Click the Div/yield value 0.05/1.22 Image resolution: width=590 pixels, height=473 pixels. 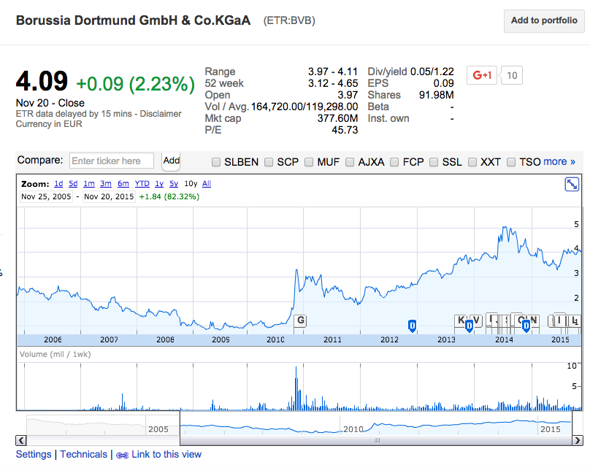[432, 72]
